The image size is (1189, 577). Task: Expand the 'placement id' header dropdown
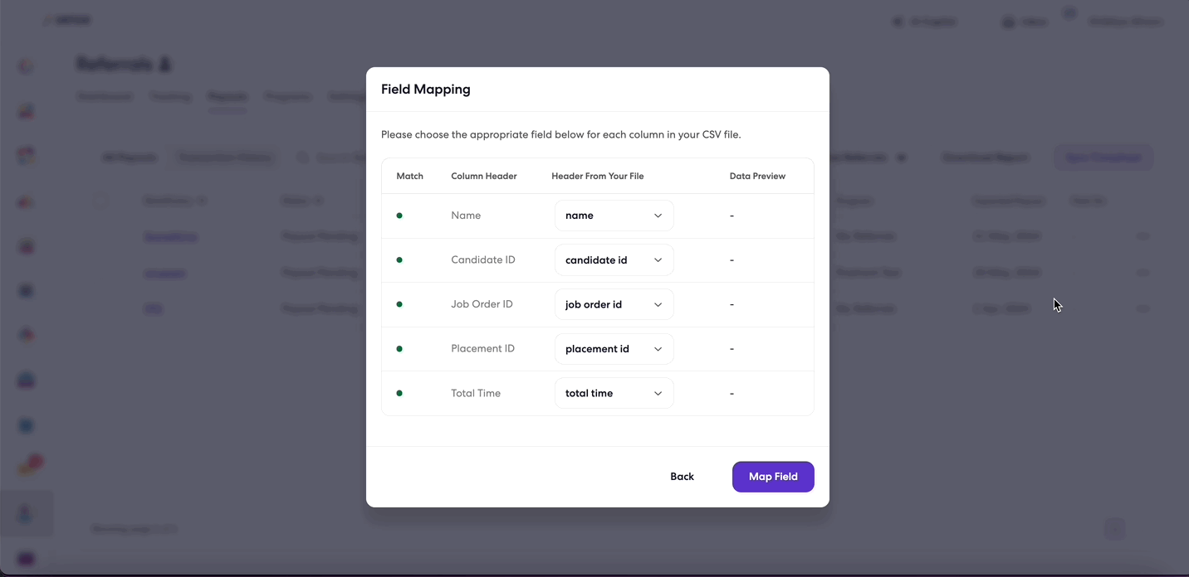(x=614, y=349)
